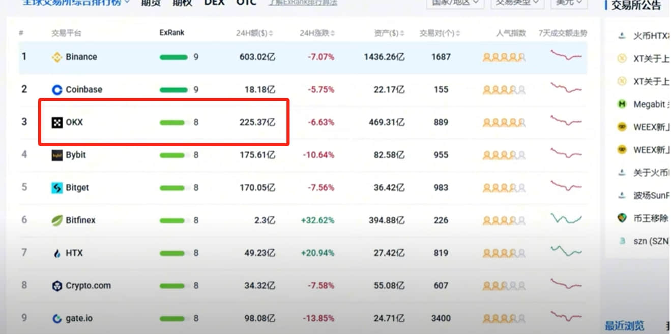The width and height of the screenshot is (671, 334).
Task: Open the 波场SunP announcement link
Action: (x=651, y=195)
